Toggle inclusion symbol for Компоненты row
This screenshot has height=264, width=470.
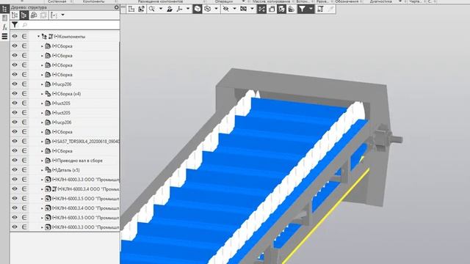point(24,36)
